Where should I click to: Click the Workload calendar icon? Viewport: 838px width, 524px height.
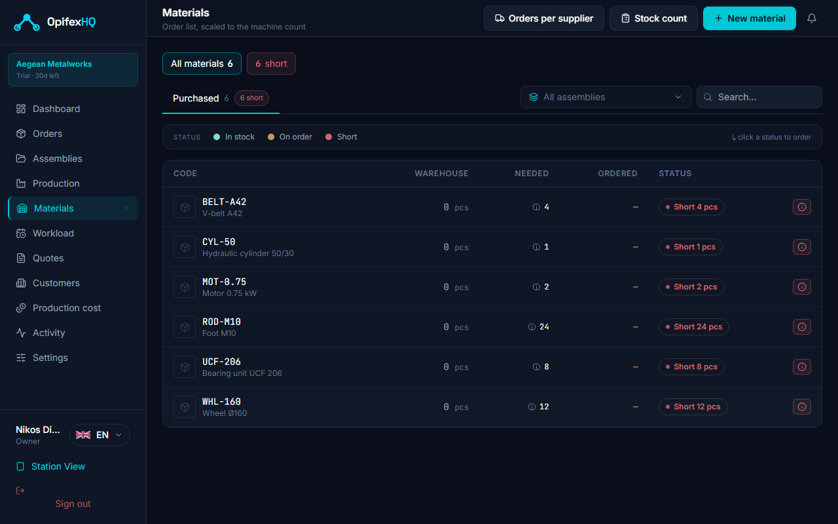click(x=21, y=233)
